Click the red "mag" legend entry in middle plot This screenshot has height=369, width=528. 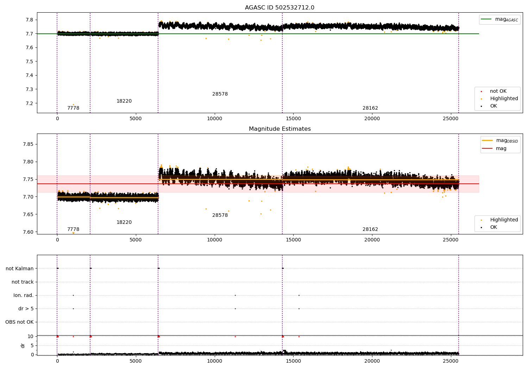coord(495,149)
